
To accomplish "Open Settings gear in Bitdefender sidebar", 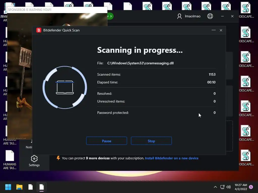I will (x=34, y=161).
